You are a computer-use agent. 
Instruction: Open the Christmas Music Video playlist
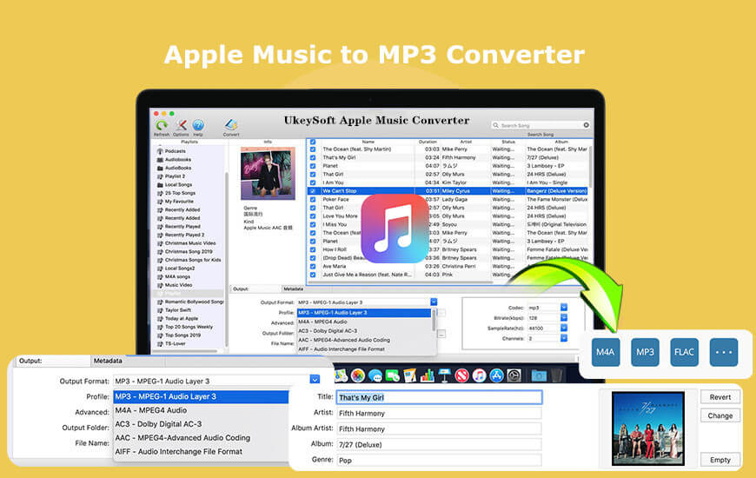tap(187, 243)
